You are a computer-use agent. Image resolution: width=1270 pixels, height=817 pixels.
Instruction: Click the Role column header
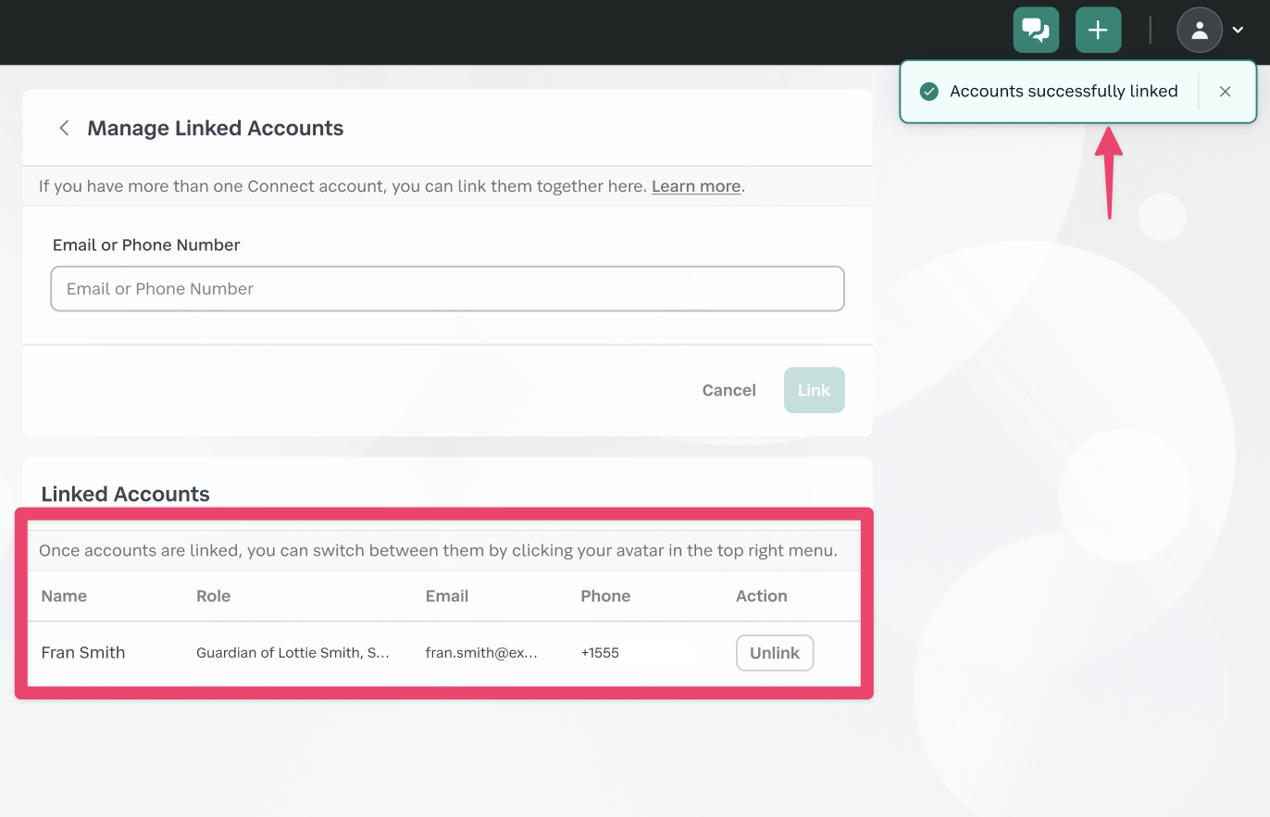tap(213, 597)
